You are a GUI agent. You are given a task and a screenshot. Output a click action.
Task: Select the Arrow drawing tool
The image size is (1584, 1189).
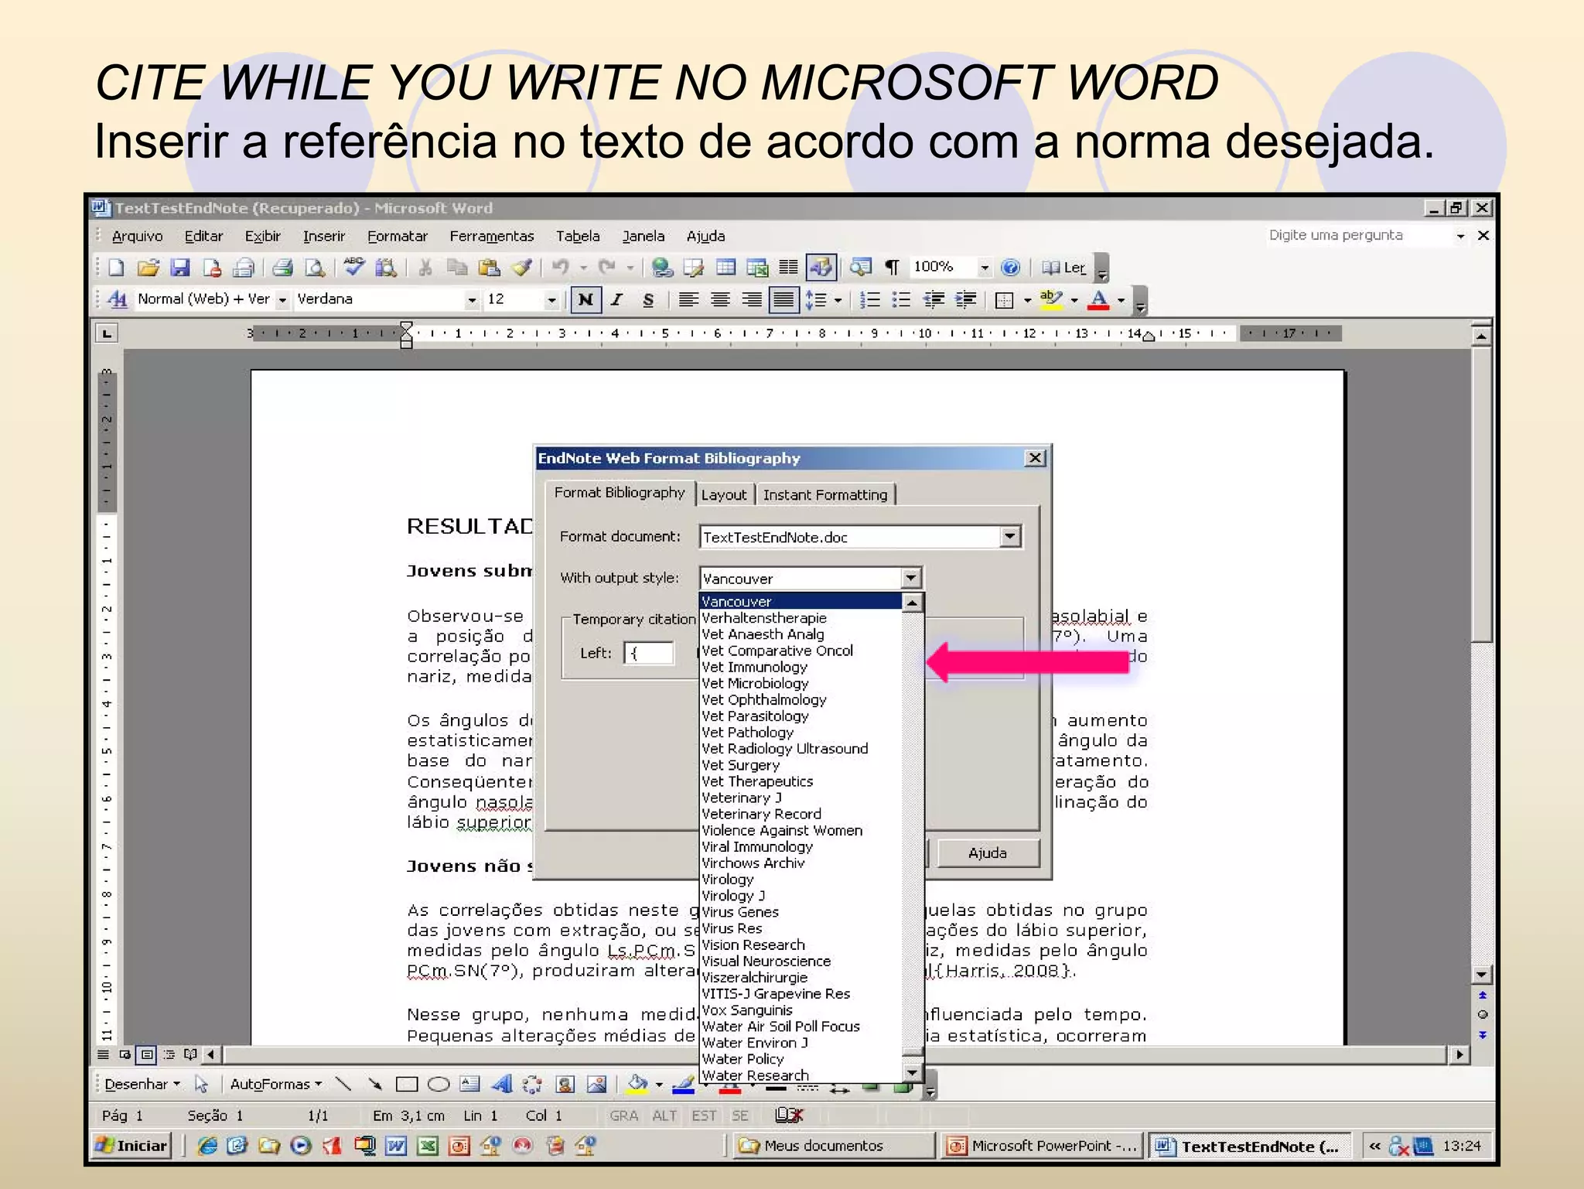click(x=375, y=1085)
